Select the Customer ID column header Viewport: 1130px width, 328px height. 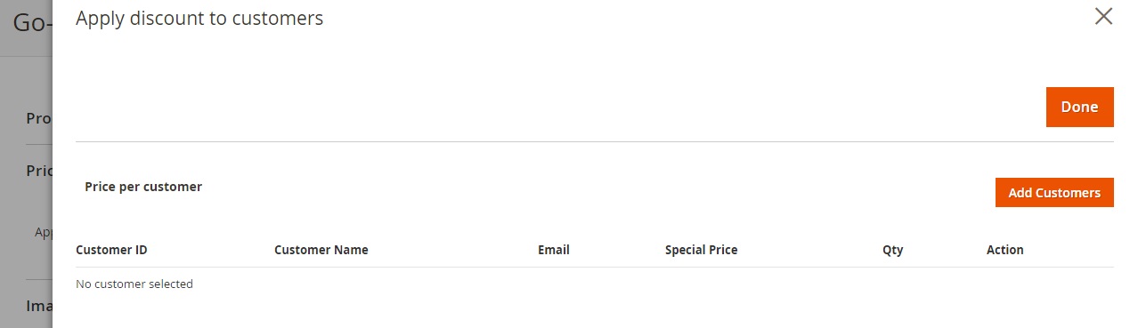pos(111,250)
